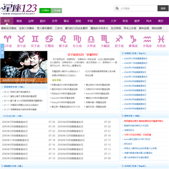Open the 分享 share side tab
The image size is (169, 169).
click(2, 51)
